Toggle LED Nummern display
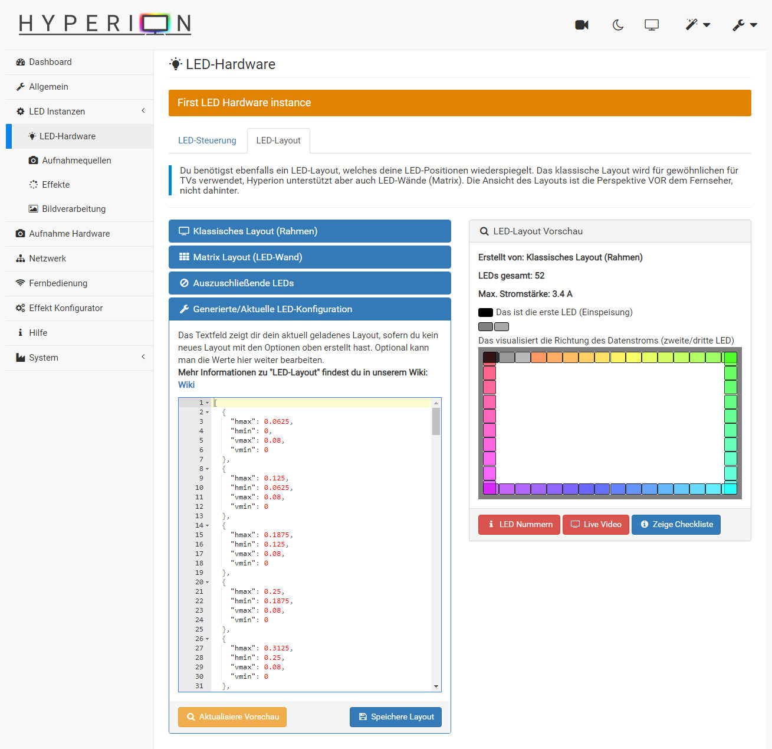This screenshot has width=772, height=749. click(519, 525)
